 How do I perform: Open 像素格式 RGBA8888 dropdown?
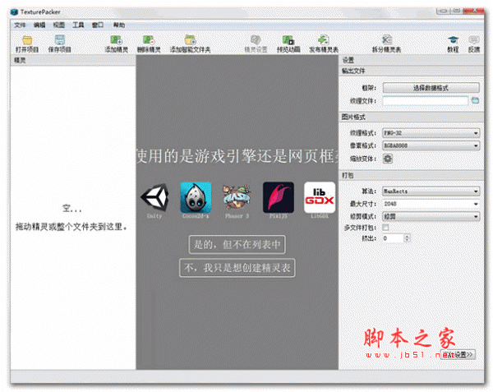tap(431, 145)
